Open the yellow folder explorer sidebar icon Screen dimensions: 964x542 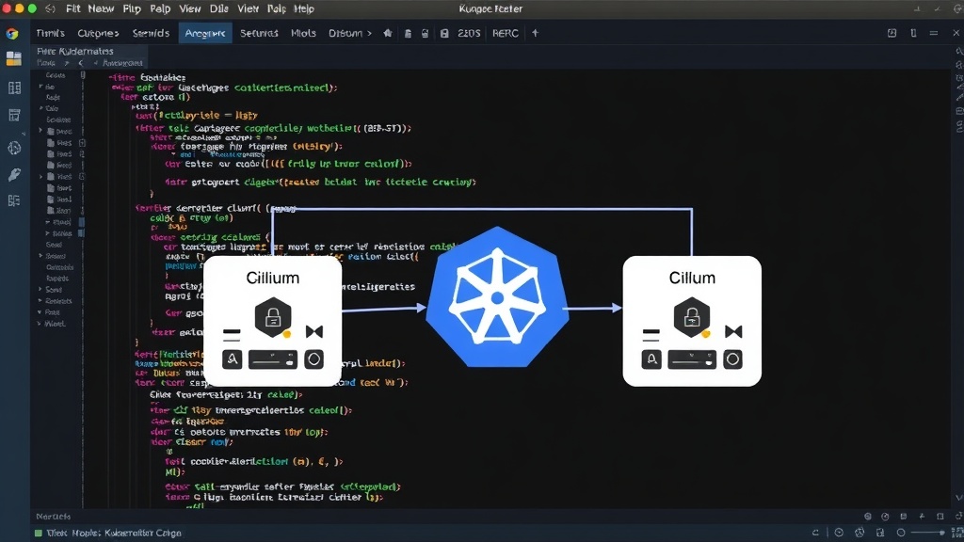tap(13, 58)
